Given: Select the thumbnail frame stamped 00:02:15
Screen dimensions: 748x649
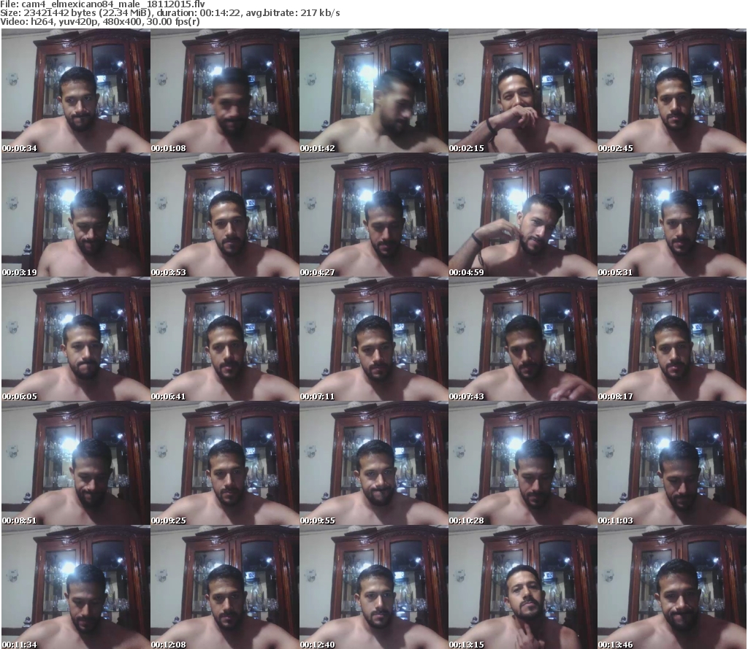Looking at the screenshot, I should click(522, 91).
